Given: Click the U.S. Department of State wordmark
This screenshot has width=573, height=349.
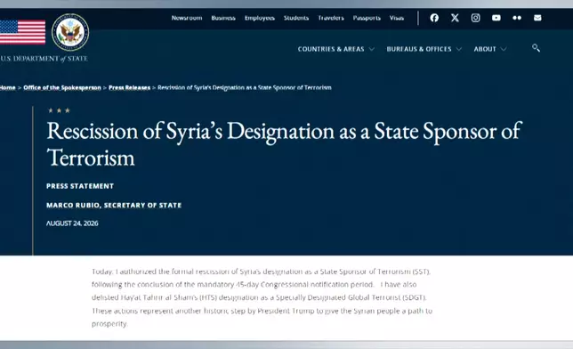Looking at the screenshot, I should [44, 59].
